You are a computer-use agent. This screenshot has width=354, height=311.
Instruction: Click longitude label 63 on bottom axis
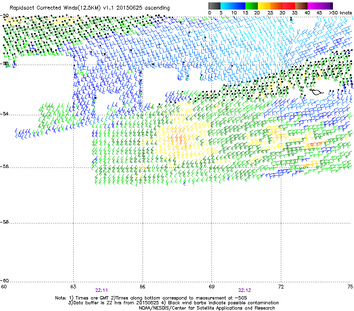(x=73, y=287)
